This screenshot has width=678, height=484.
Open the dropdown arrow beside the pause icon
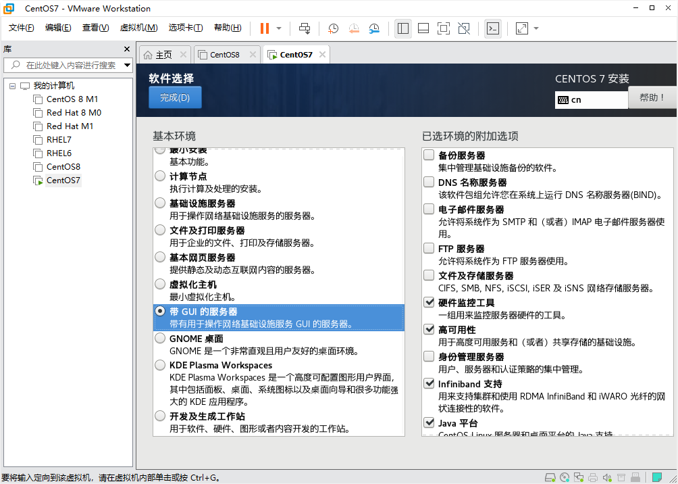pos(279,28)
